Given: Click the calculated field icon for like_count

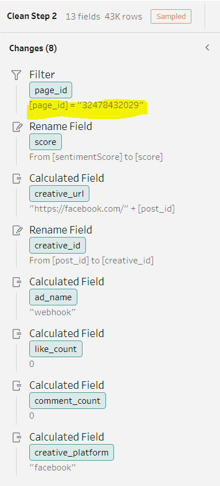Looking at the screenshot, I should (x=17, y=334).
